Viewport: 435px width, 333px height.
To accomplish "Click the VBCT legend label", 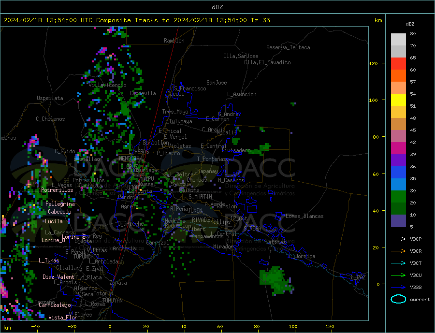I will (x=416, y=263).
